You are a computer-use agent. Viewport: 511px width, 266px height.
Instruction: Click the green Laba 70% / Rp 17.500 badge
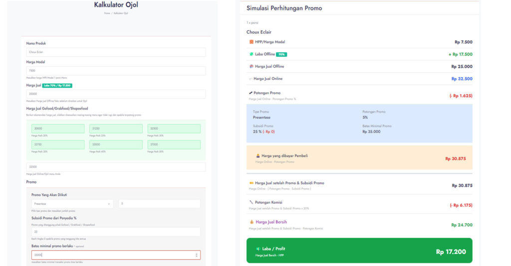point(57,86)
